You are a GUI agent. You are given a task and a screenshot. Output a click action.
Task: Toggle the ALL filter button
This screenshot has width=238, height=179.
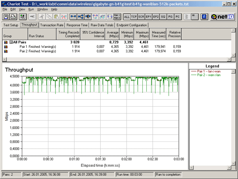coord(127,17)
